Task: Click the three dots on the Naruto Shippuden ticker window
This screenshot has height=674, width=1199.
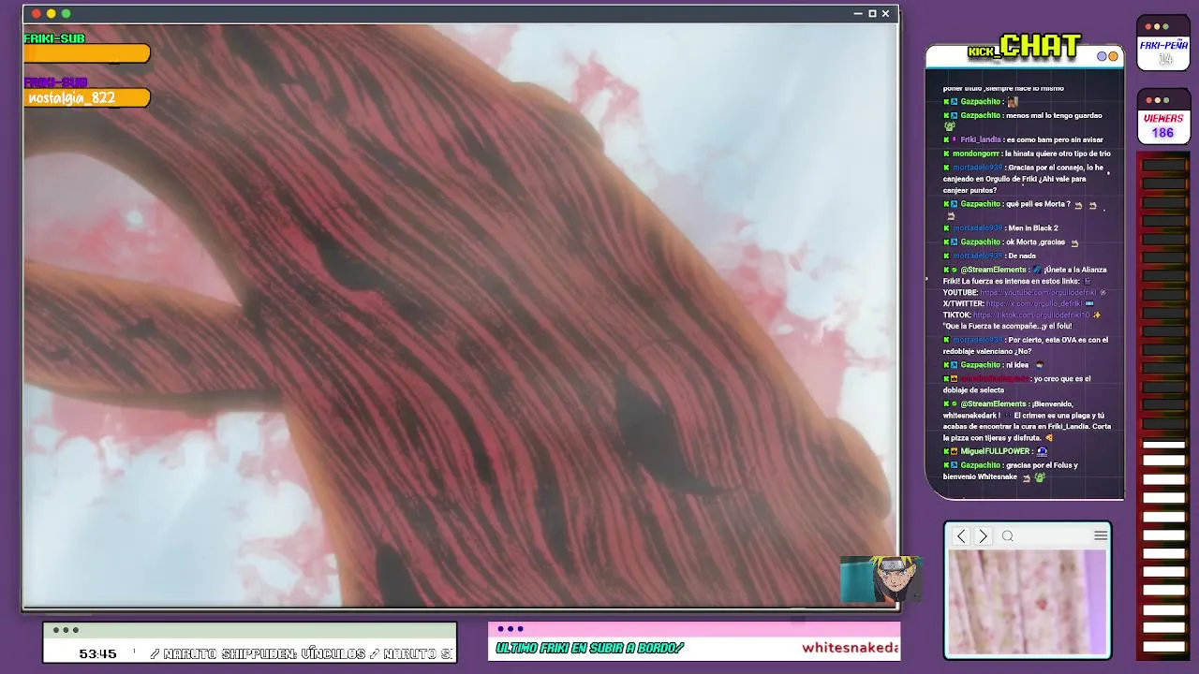Action: tap(66, 630)
